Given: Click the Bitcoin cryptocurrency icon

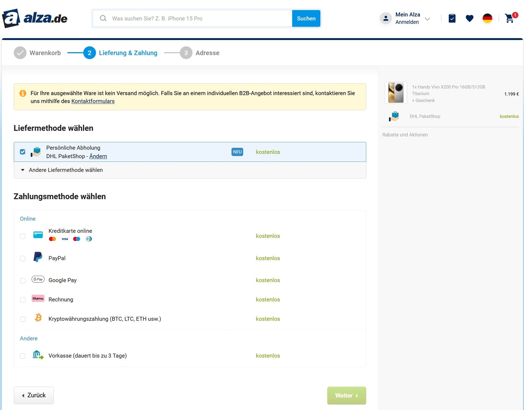Looking at the screenshot, I should pyautogui.click(x=38, y=318).
